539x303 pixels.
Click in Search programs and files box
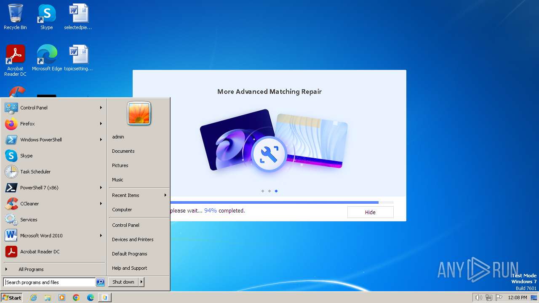click(50, 282)
